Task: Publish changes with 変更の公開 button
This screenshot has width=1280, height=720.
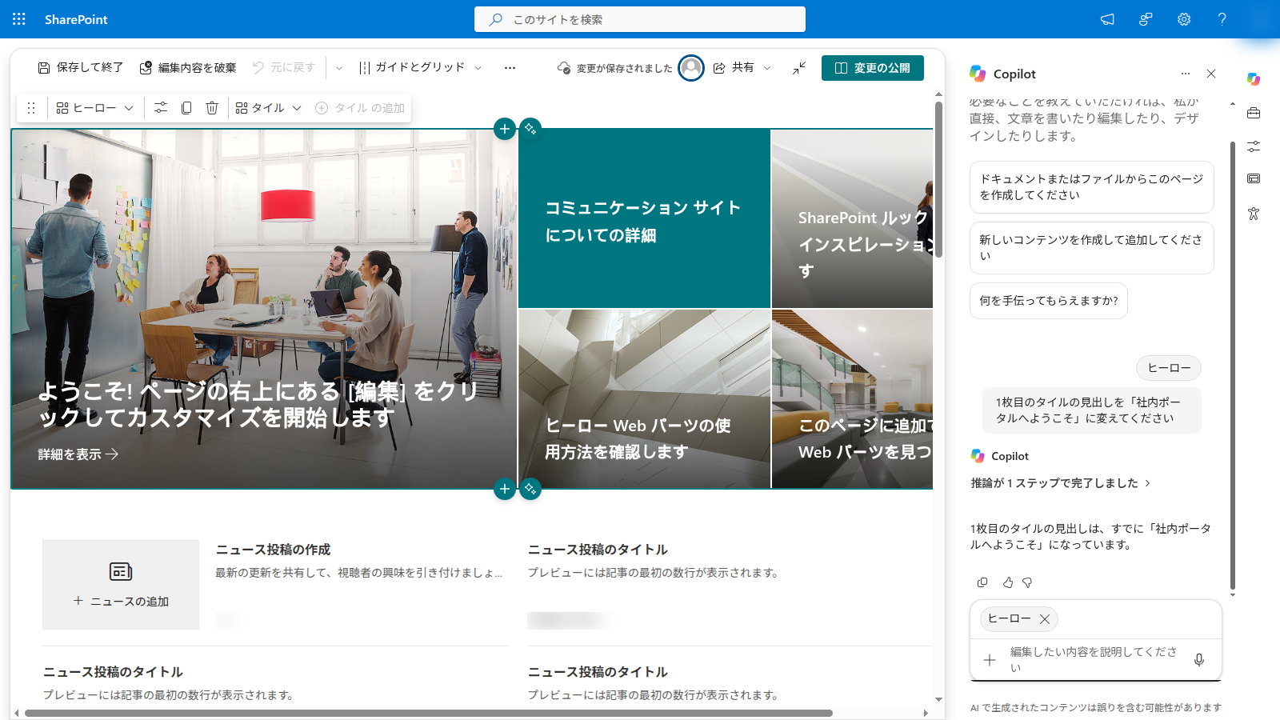Action: 873,68
